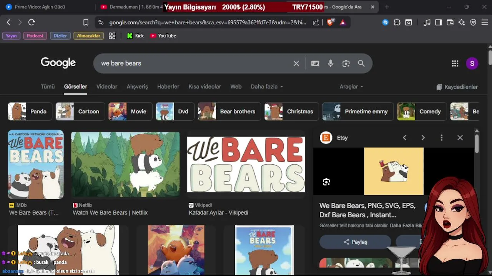Screen dimensions: 492x276
Task: Switch to Darmaduman YouTube browser tab
Action: pos(131,7)
